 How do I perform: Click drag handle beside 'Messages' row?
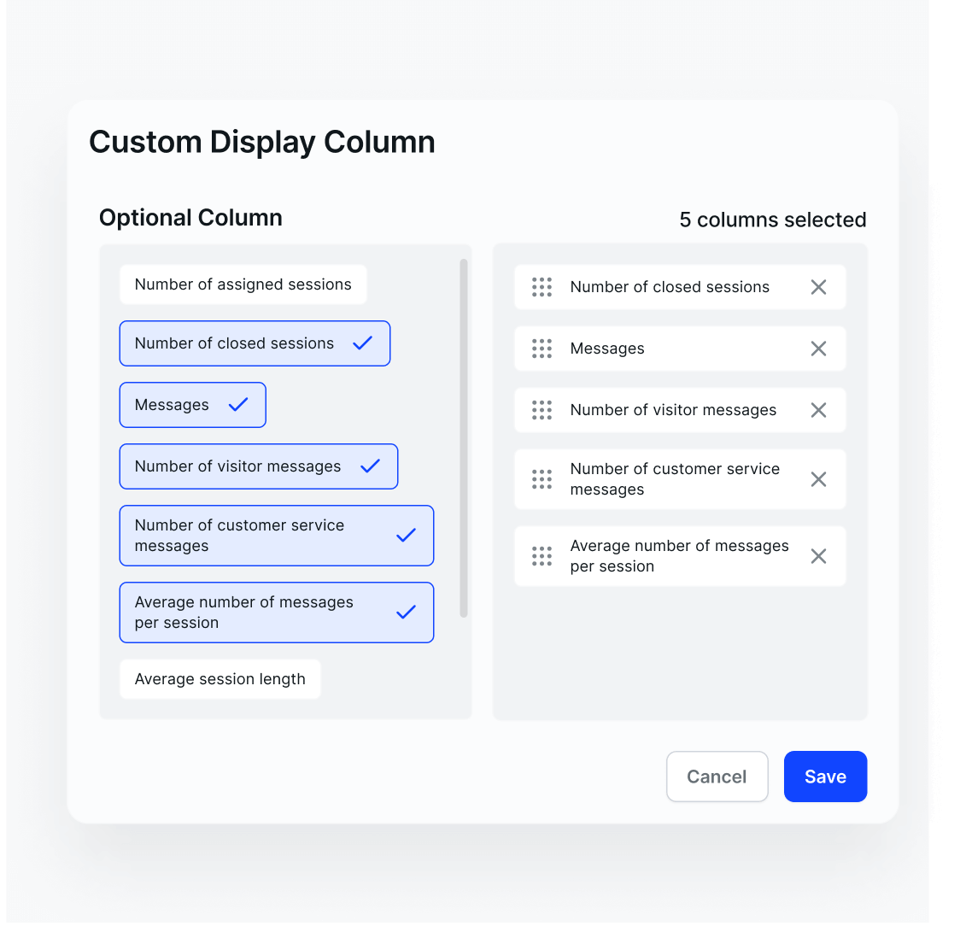pos(542,349)
